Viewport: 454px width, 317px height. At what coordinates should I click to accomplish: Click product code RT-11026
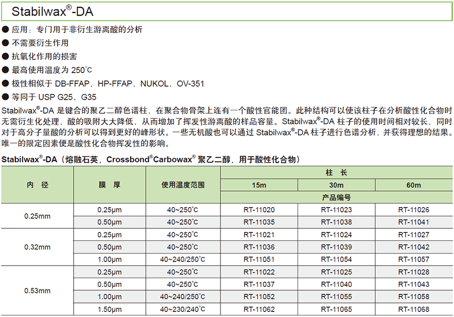(x=414, y=210)
